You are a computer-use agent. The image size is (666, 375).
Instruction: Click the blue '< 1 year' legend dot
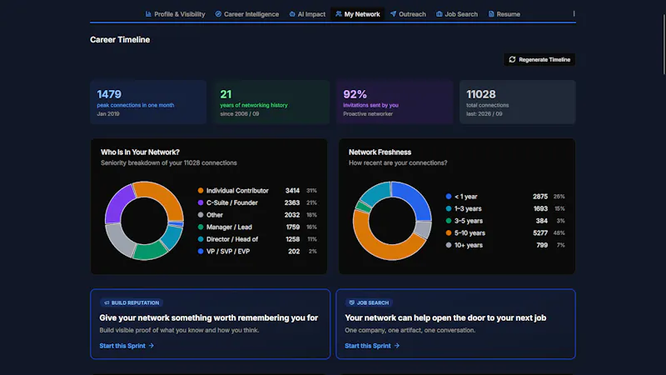click(x=449, y=197)
